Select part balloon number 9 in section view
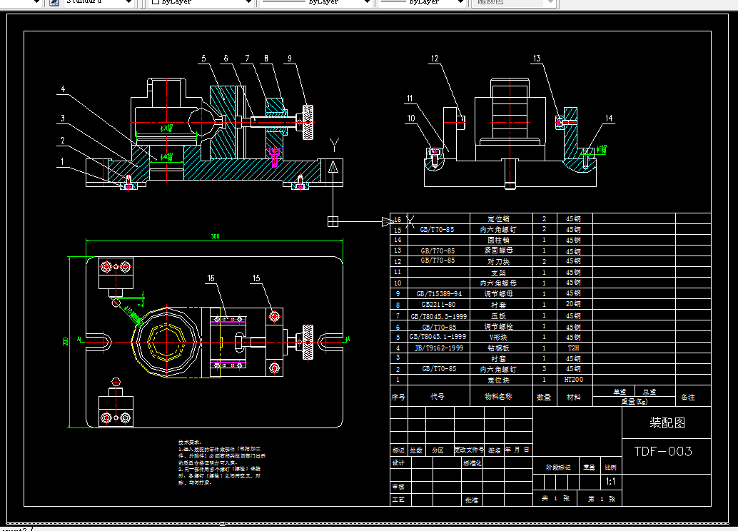This screenshot has width=738, height=531. 290,59
